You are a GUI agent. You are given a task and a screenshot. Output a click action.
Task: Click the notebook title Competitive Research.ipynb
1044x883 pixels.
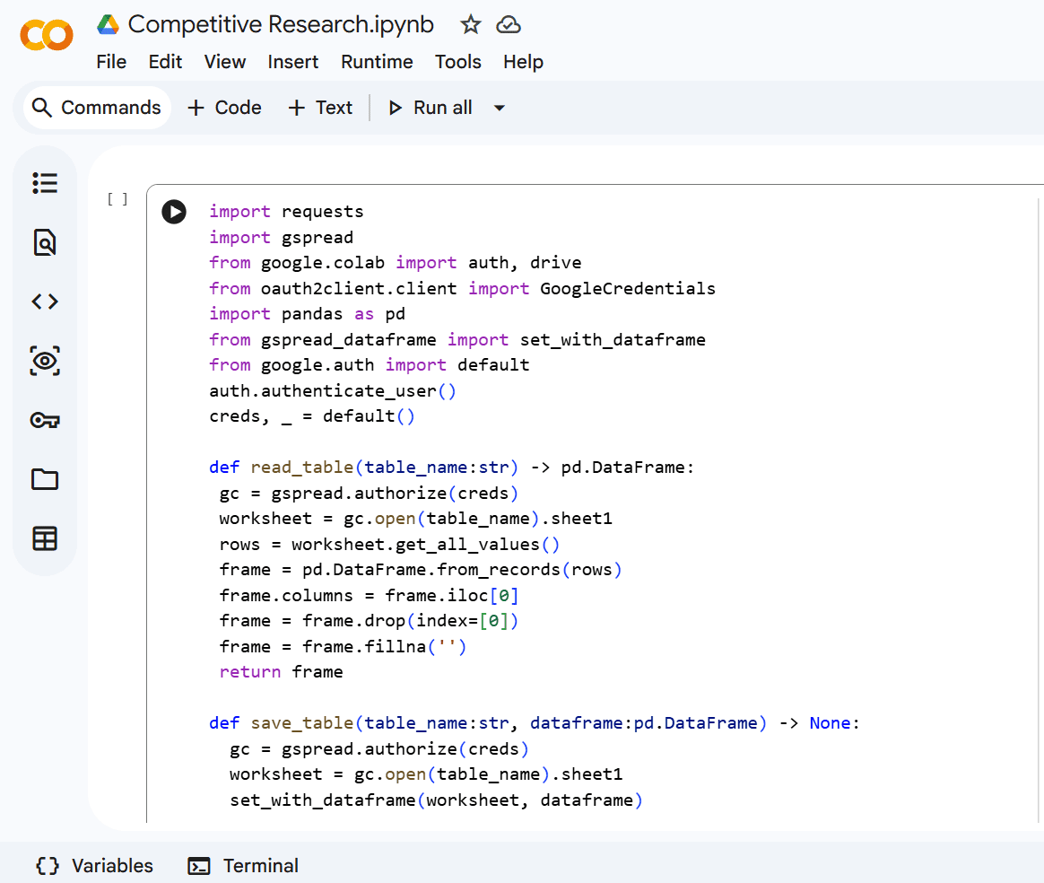coord(281,24)
